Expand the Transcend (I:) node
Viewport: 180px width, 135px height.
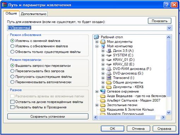tap(103, 78)
